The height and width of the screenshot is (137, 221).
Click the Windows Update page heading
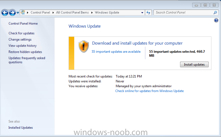85,26
